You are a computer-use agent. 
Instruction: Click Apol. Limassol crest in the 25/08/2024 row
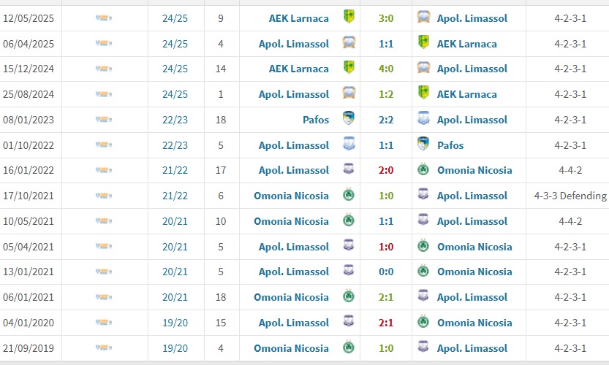click(349, 94)
